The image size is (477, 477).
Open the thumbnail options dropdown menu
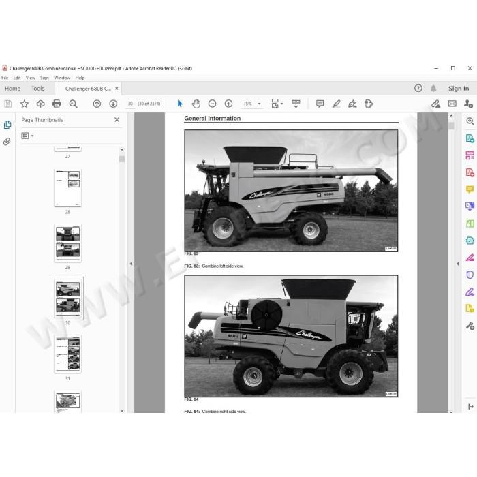point(27,136)
